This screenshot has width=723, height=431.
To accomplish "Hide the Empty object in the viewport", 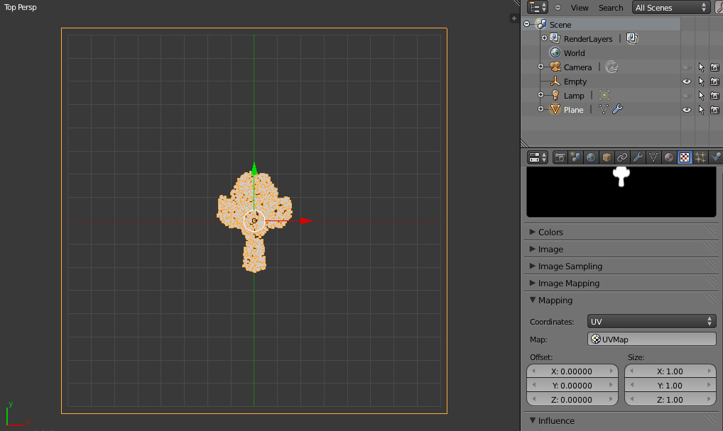I will point(687,82).
